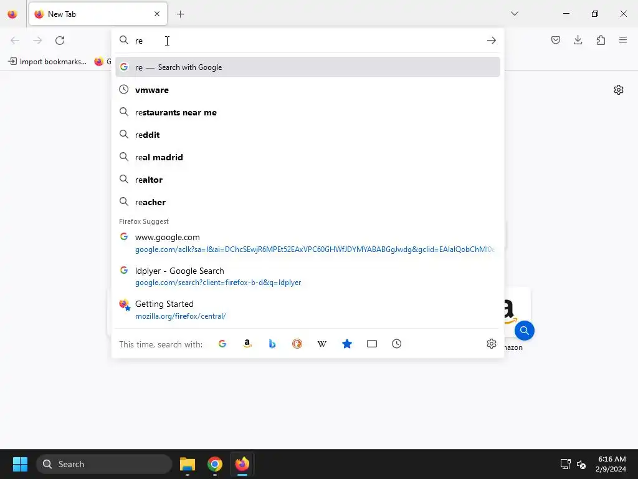Screen dimensions: 638x479
Task: Click the muted volume tray icon
Action: [x=581, y=464]
